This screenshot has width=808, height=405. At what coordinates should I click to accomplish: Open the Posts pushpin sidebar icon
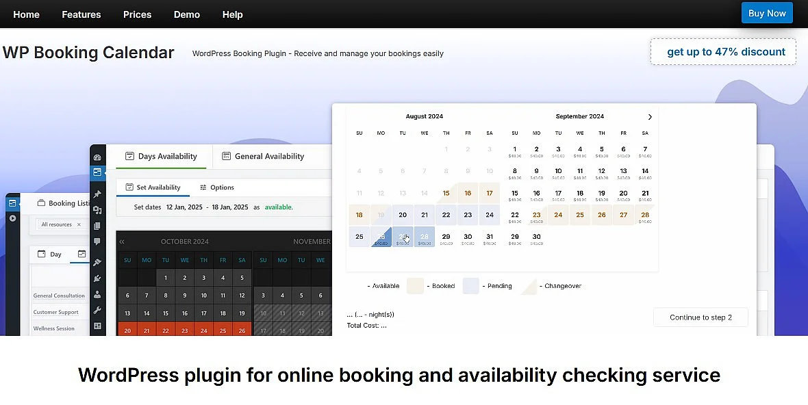pyautogui.click(x=97, y=194)
